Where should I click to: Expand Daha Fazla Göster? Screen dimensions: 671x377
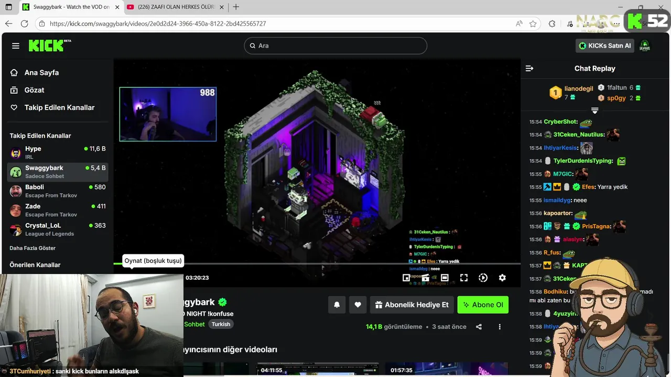[33, 248]
